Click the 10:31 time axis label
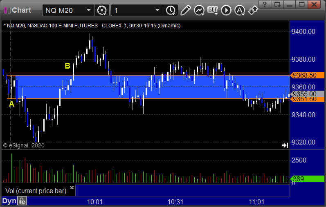The width and height of the screenshot is (326, 207). pyautogui.click(x=175, y=202)
